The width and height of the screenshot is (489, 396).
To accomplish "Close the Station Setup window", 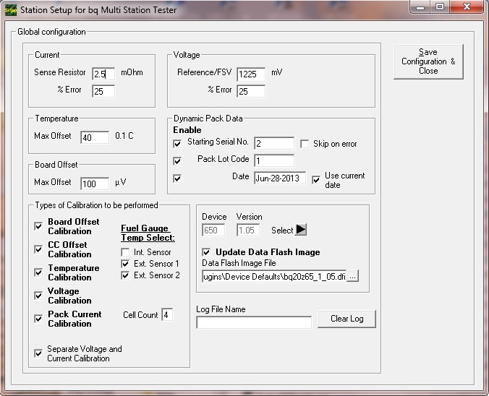I will coord(467,7).
